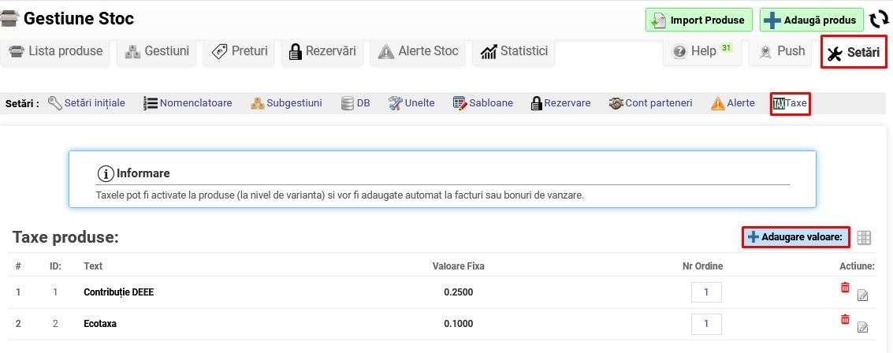The width and height of the screenshot is (893, 353).
Task: Open the Gestiuni tab
Action: [x=157, y=51]
